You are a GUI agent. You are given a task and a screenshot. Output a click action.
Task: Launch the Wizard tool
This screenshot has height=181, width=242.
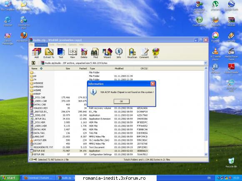click(x=107, y=53)
